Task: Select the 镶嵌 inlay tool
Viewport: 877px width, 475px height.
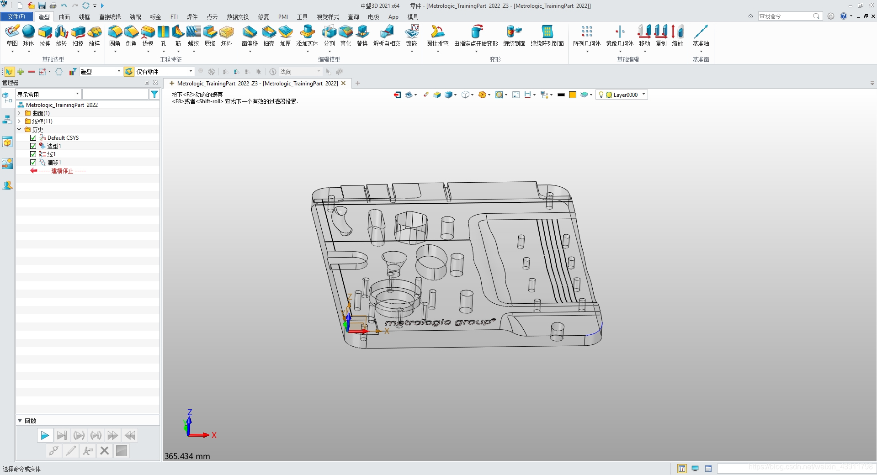Action: (411, 36)
